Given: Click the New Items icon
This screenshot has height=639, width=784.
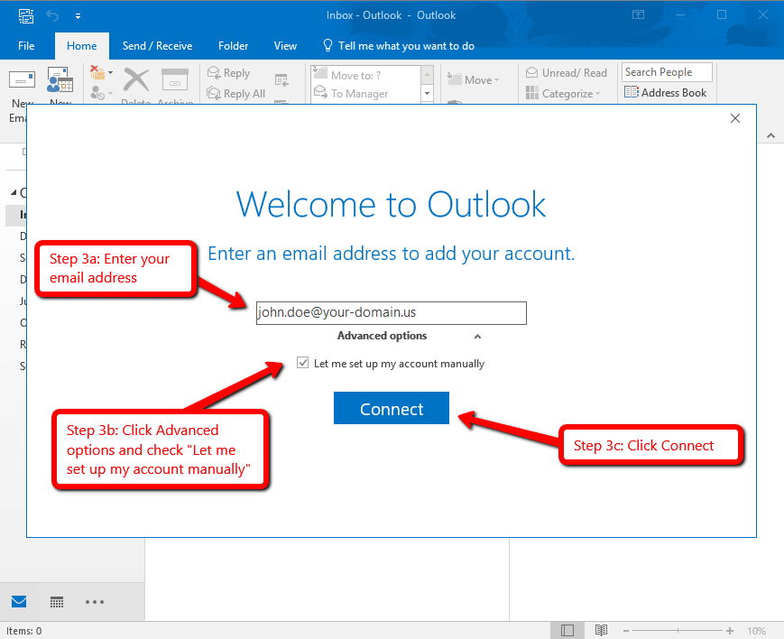Looking at the screenshot, I should (60, 80).
